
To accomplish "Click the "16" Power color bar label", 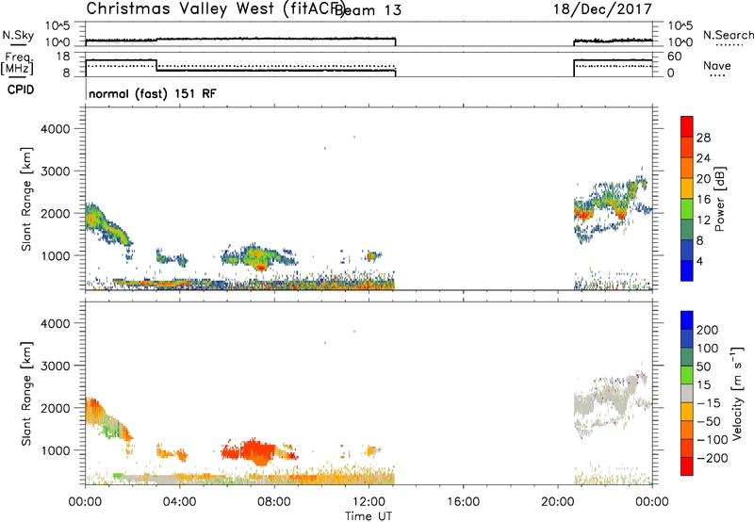I will 703,200.
